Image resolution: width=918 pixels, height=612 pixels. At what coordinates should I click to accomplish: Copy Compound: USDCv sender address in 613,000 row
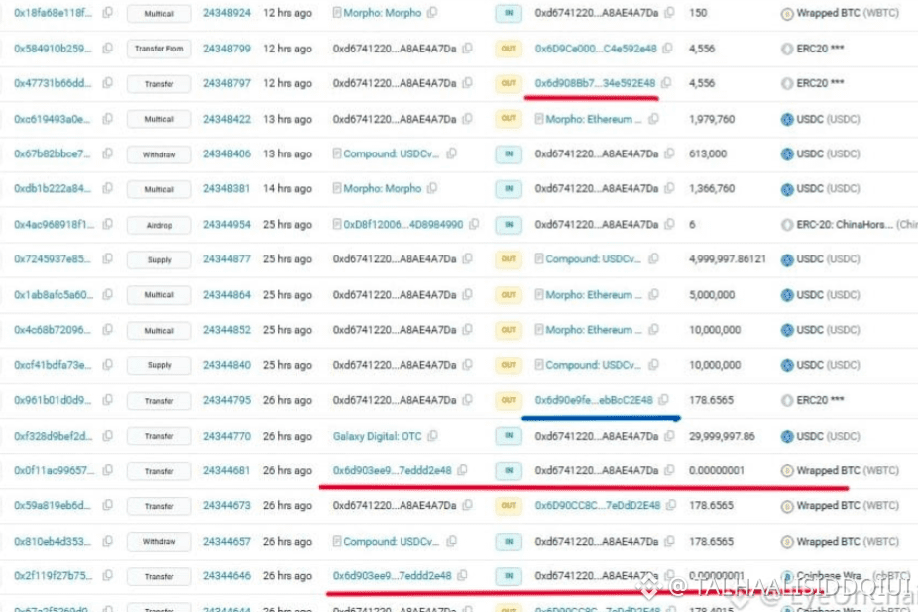click(451, 153)
